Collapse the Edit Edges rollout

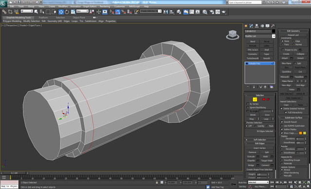pyautogui.click(x=259, y=143)
